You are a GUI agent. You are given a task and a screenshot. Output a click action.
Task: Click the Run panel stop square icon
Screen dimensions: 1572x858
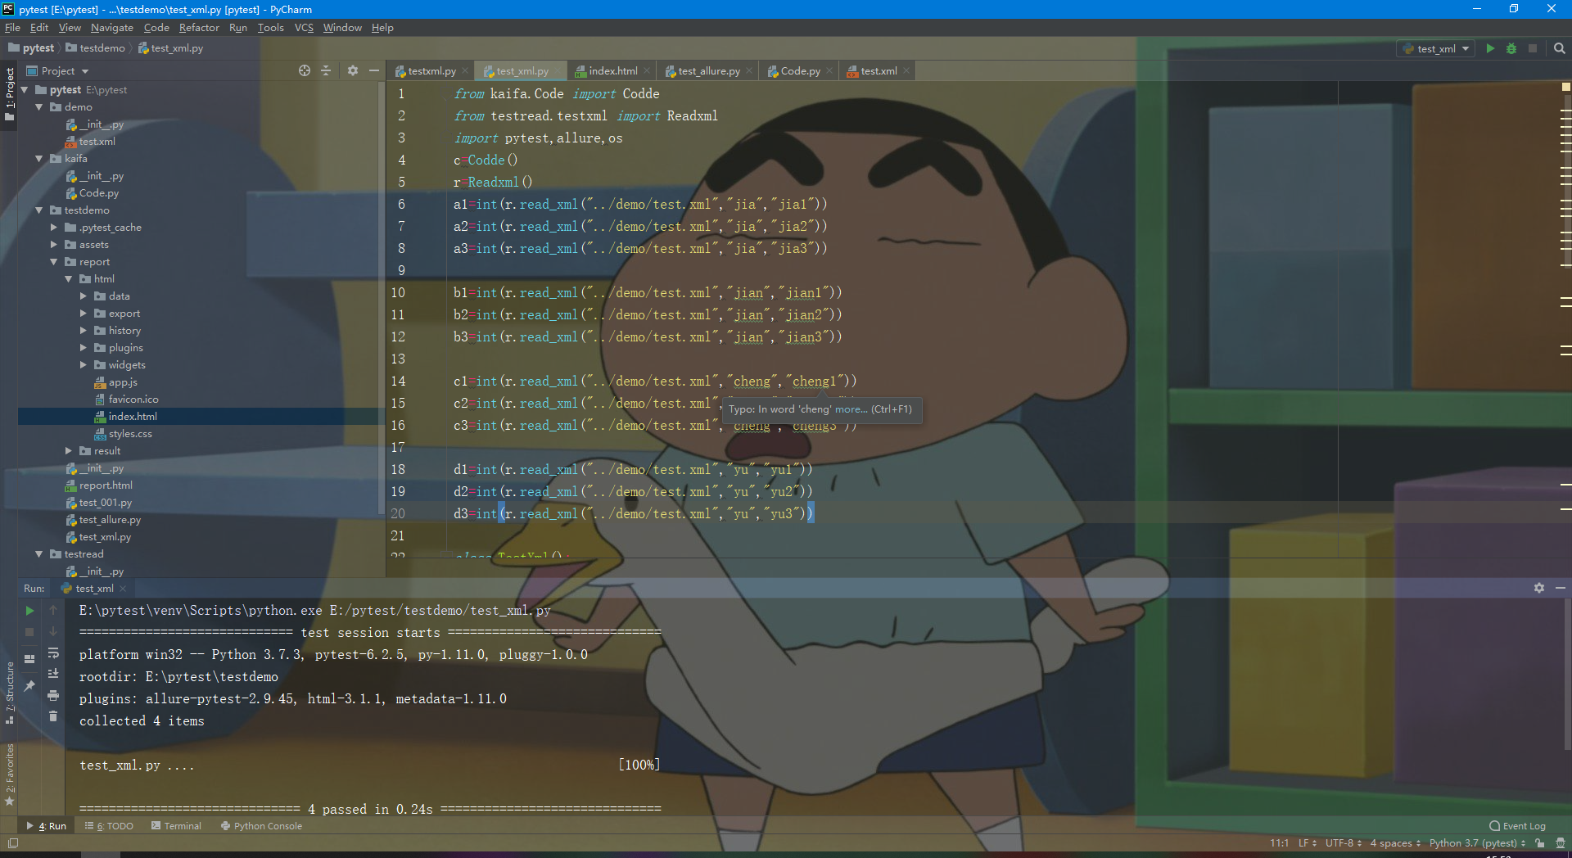(x=29, y=632)
